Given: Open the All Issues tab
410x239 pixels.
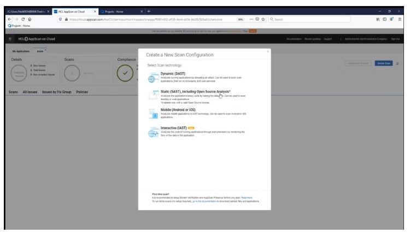Looking at the screenshot, I should [x=30, y=92].
